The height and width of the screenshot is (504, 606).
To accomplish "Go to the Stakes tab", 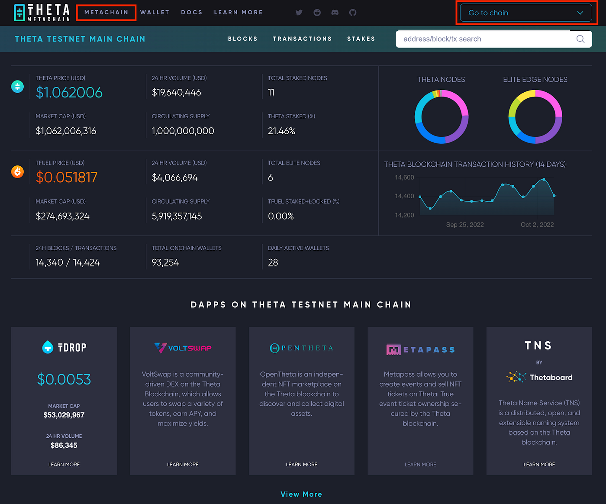I will tap(361, 39).
